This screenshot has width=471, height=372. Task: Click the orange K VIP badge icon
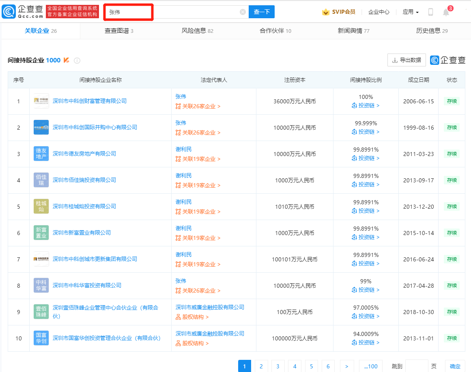pyautogui.click(x=67, y=60)
